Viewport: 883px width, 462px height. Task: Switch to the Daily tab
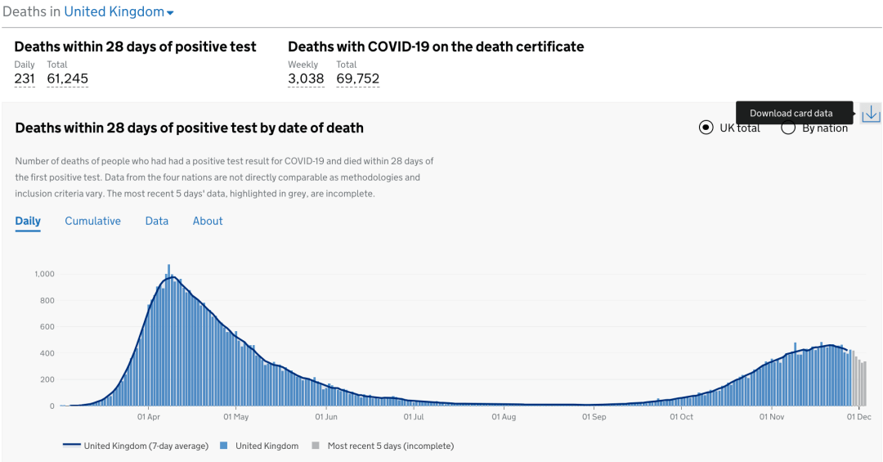point(28,221)
